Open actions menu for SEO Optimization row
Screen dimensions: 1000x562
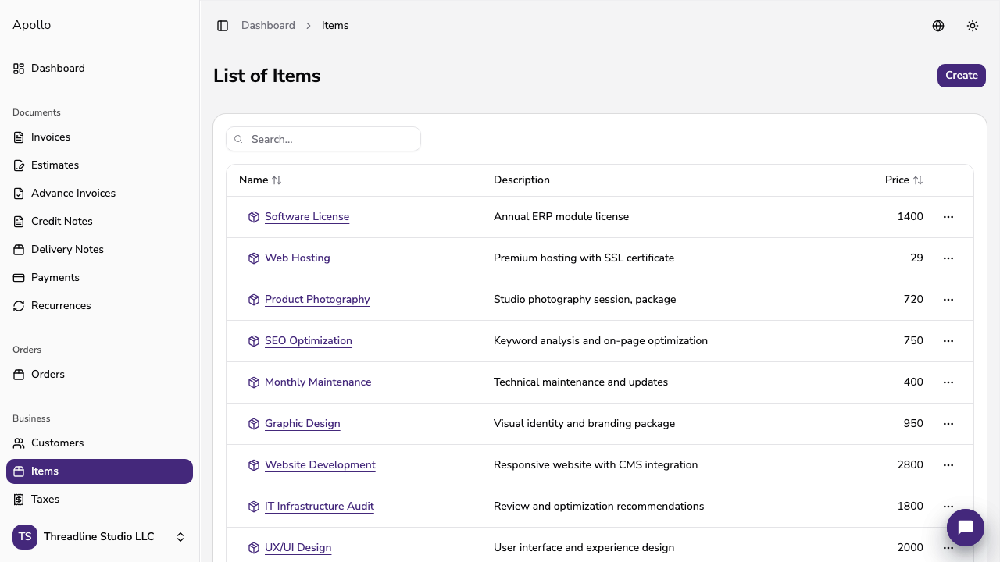coord(948,341)
